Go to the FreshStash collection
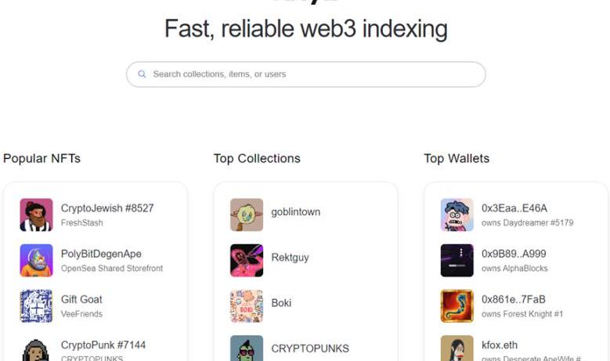This screenshot has width=610, height=361. (82, 223)
